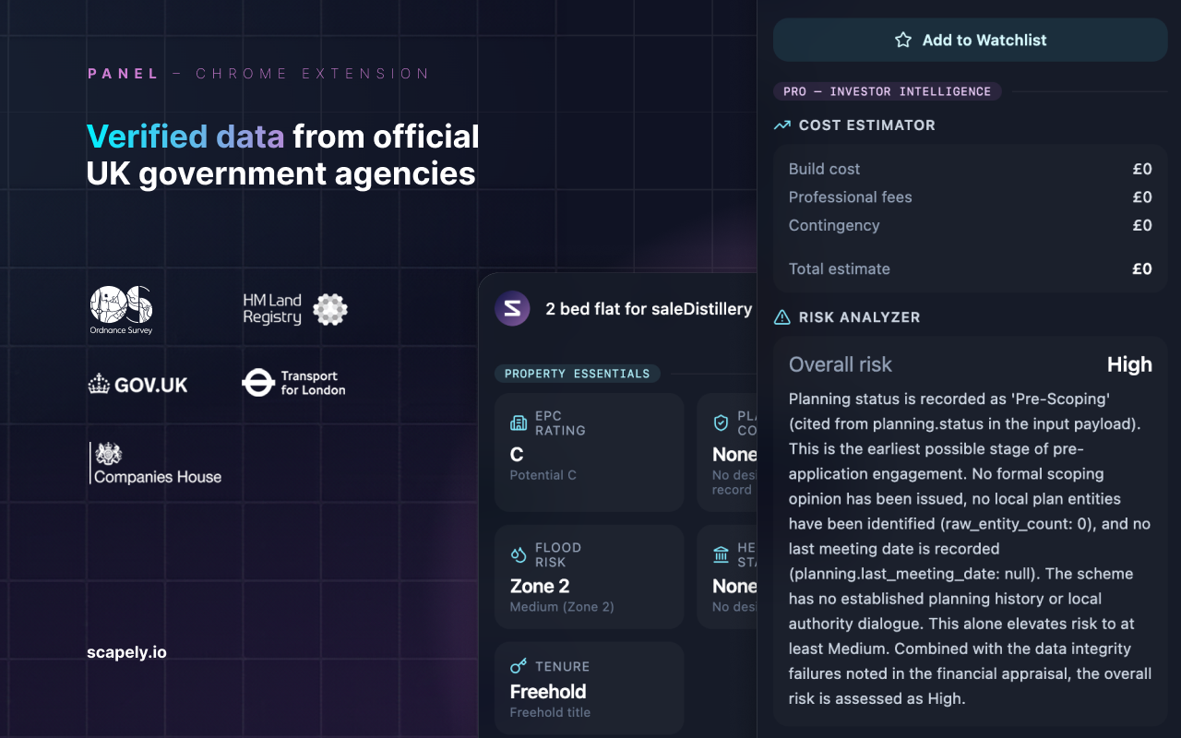Screen dimensions: 1181x738
Task: Open the Flood Risk Zone 2 card
Action: pyautogui.click(x=589, y=577)
